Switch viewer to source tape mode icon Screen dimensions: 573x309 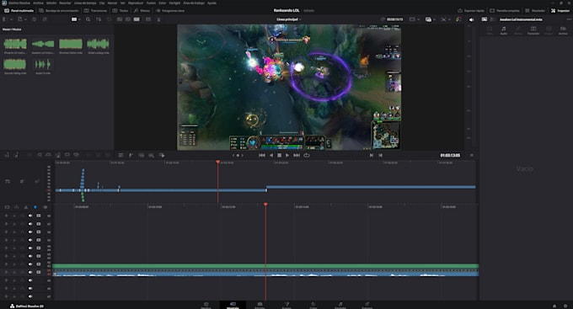pos(128,19)
